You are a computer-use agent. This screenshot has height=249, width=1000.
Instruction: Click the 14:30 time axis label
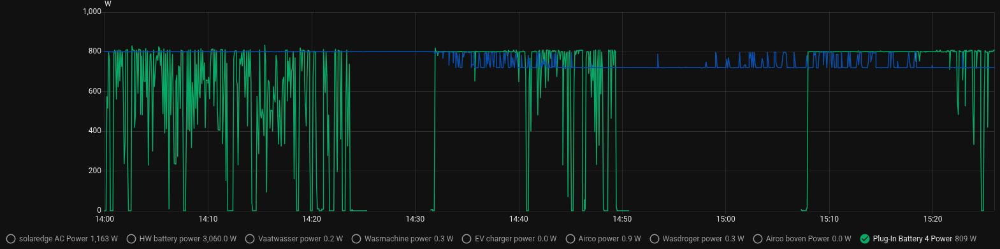tap(415, 219)
